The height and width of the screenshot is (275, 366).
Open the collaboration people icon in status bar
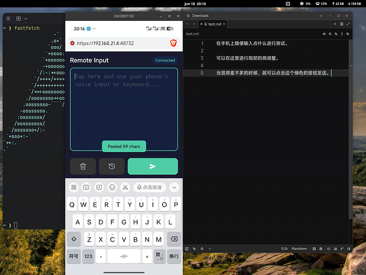(335, 249)
